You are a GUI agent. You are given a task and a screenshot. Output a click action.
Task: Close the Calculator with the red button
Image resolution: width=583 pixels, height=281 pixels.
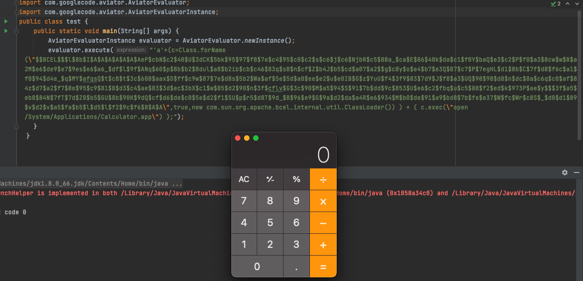[x=238, y=138]
